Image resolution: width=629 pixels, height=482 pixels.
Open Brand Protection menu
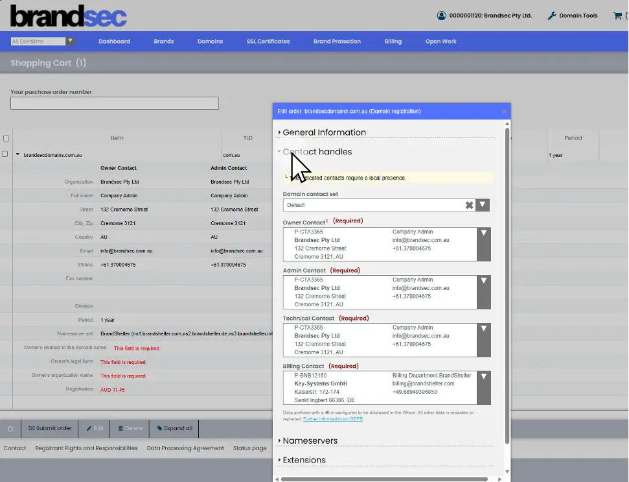(x=337, y=42)
